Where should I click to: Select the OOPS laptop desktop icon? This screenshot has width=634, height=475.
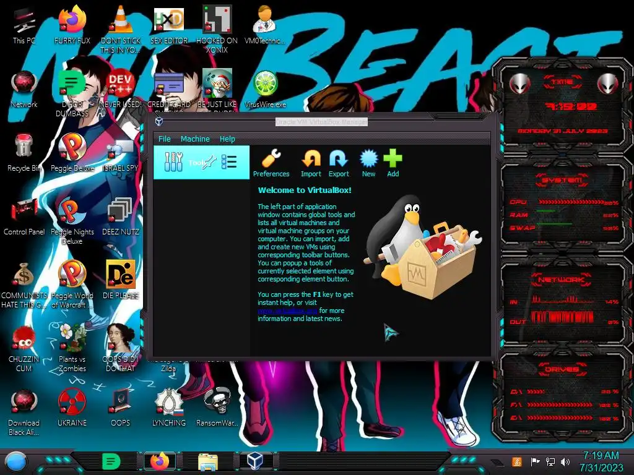(121, 407)
